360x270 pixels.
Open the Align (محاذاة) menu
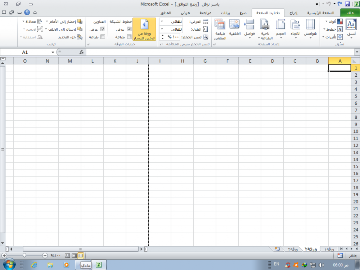(32, 22)
